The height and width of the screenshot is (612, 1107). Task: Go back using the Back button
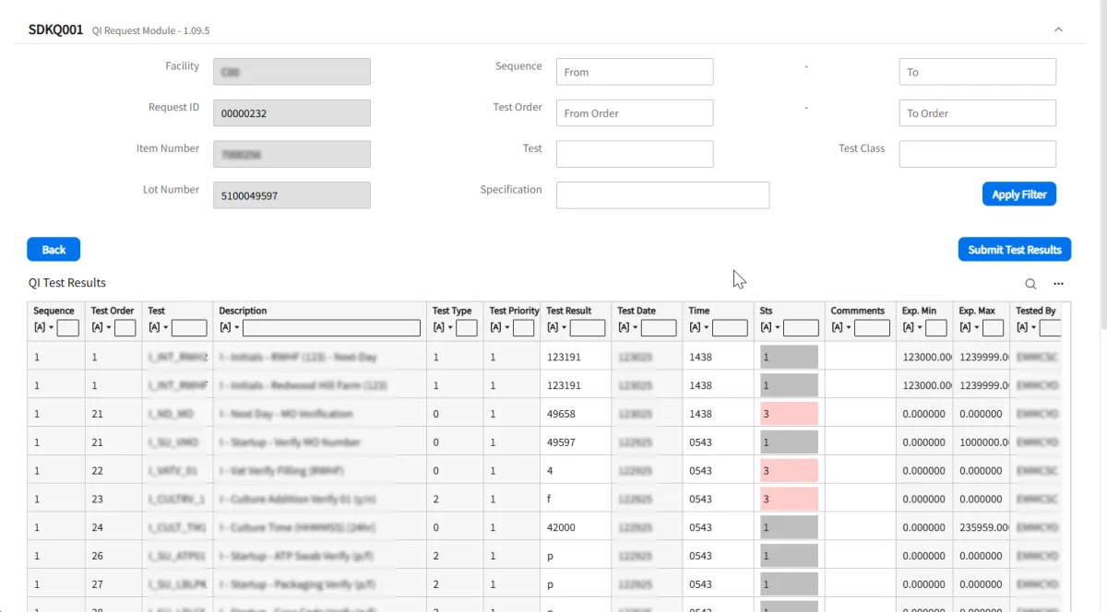tap(54, 250)
